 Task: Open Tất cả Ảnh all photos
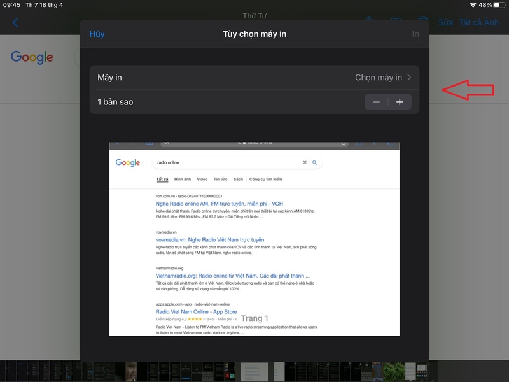479,23
